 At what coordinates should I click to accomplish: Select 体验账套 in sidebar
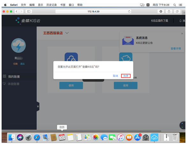click(x=13, y=84)
